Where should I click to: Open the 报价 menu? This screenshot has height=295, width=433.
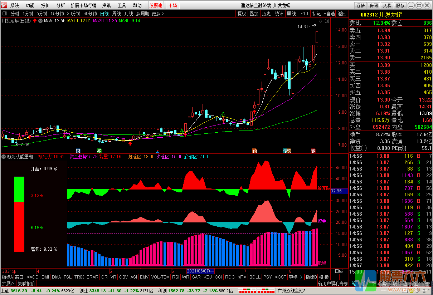coord(45,5)
